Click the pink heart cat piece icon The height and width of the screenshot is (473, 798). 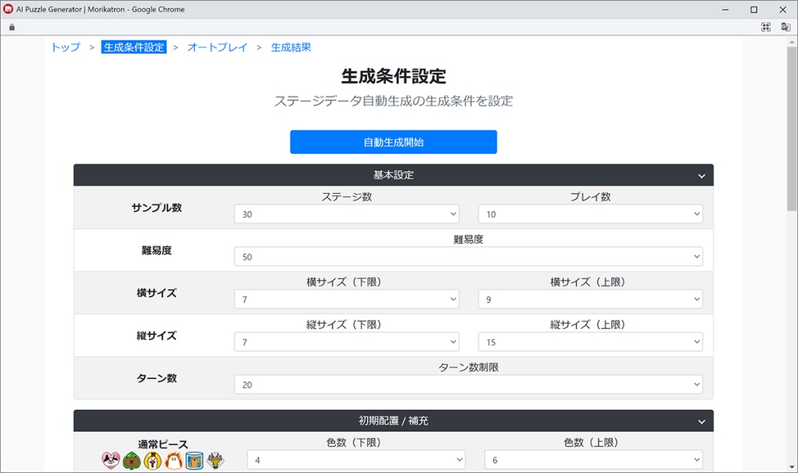coord(111,461)
